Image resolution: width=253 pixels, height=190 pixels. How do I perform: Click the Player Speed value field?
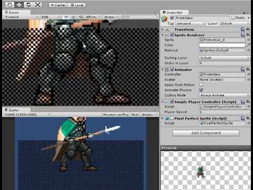(x=225, y=112)
